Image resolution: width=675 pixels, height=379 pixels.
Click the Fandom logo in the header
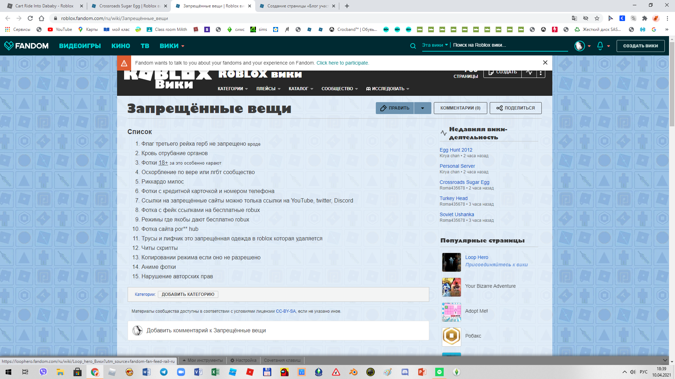pyautogui.click(x=26, y=46)
